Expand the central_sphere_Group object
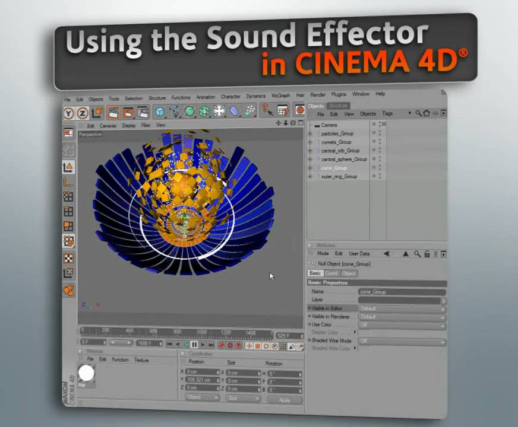Viewport: 518px width, 427px height. click(310, 160)
